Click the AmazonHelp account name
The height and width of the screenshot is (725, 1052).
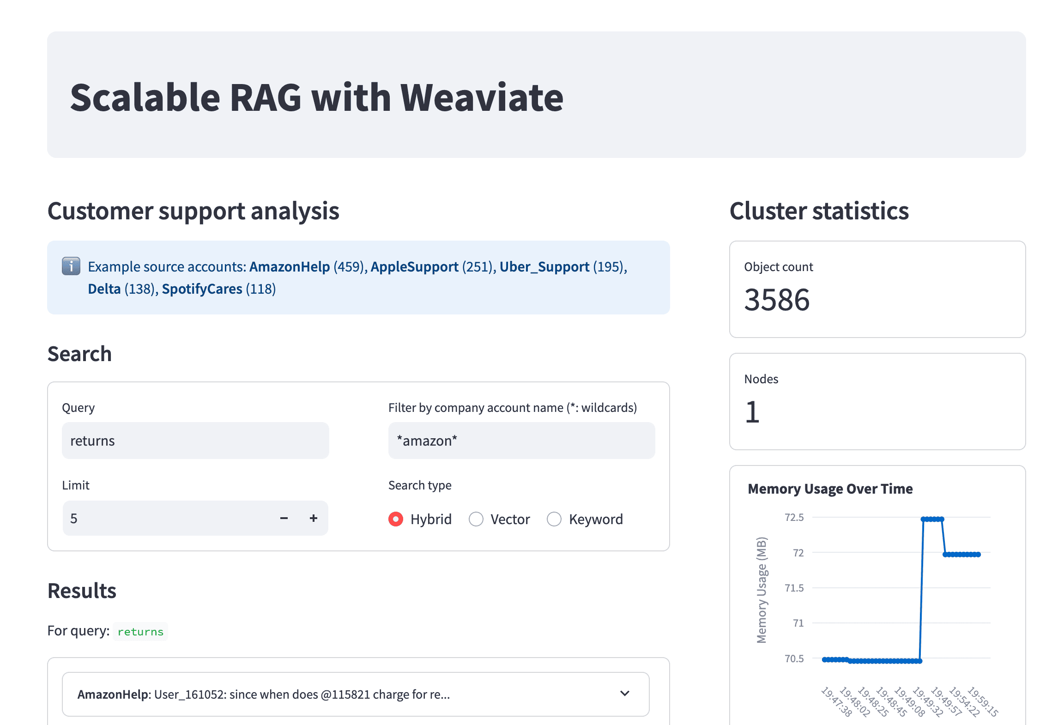click(290, 267)
